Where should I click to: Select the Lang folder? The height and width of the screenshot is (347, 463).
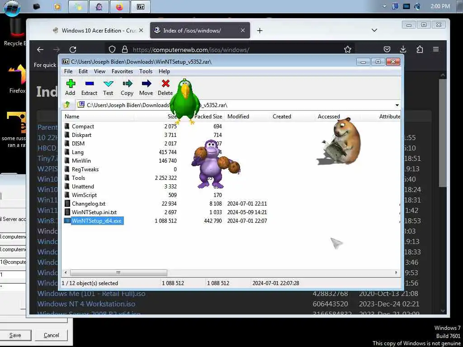click(78, 152)
